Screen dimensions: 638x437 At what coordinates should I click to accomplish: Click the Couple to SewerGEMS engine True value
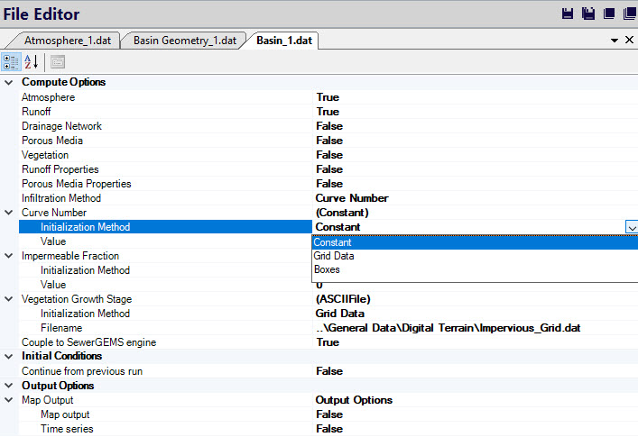[x=328, y=342]
